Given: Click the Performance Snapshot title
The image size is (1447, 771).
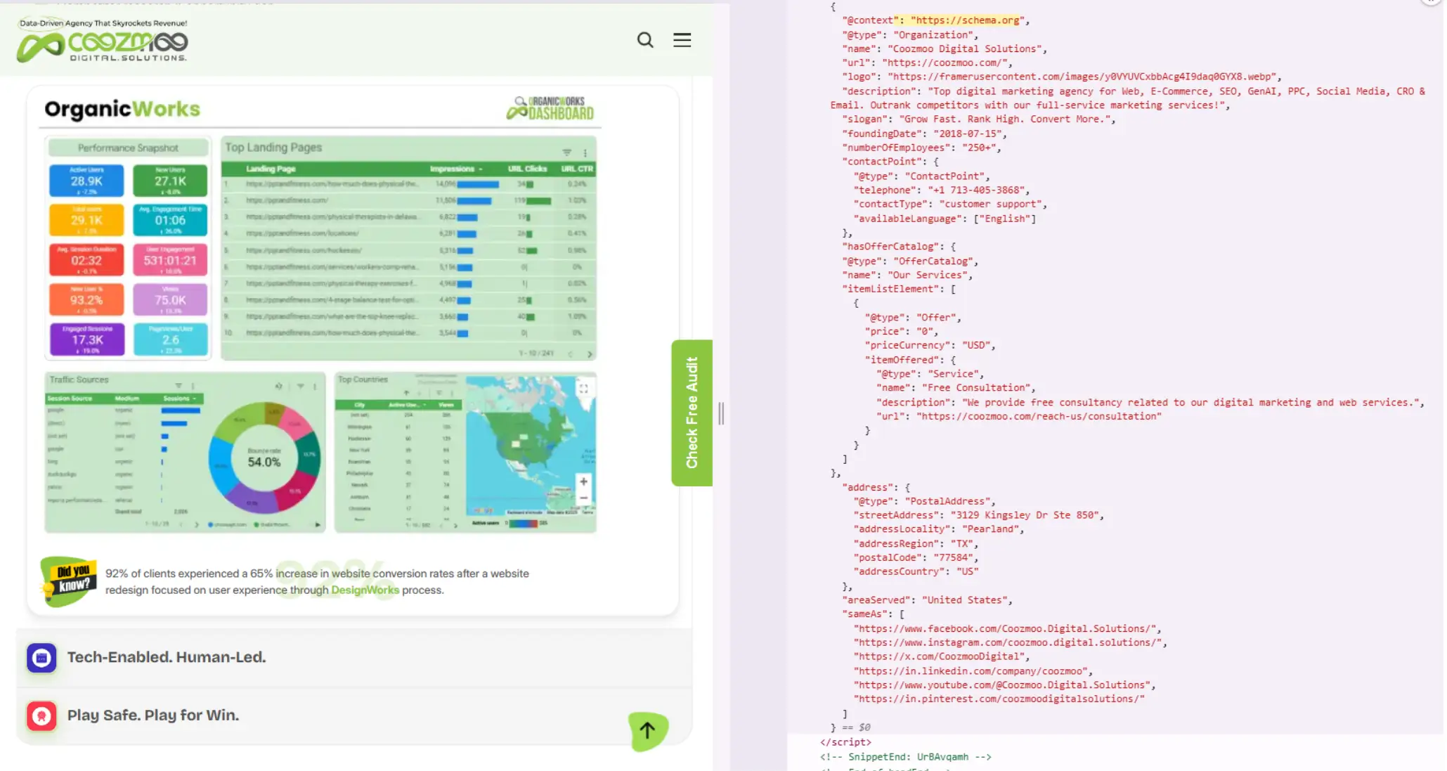Looking at the screenshot, I should coord(128,148).
